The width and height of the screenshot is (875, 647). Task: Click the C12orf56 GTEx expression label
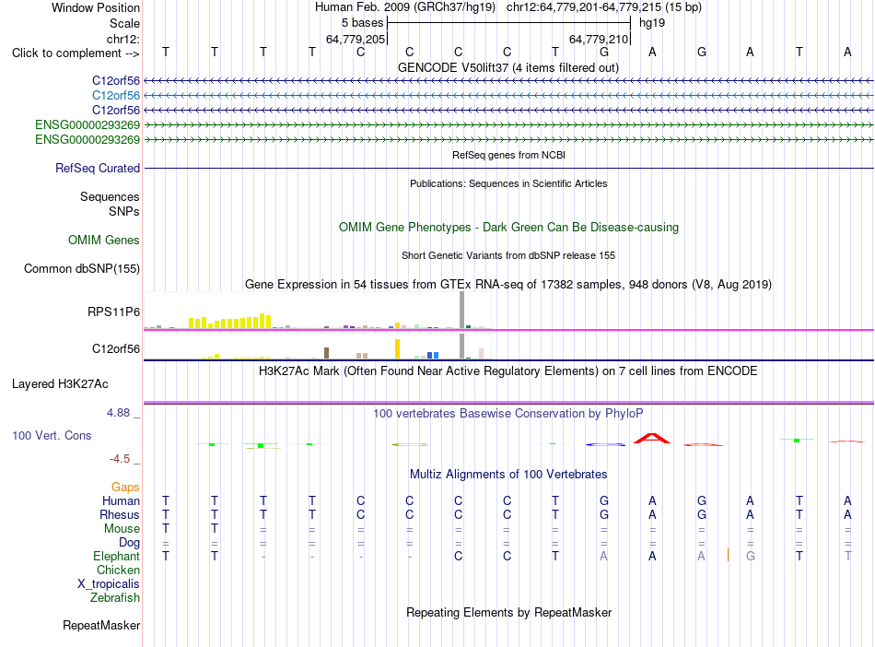116,348
